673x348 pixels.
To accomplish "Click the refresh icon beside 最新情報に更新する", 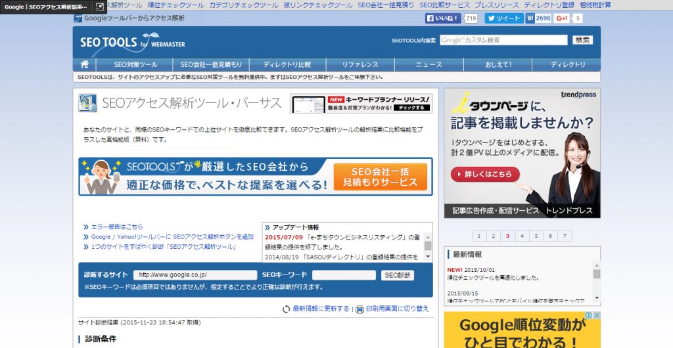I will point(287,309).
